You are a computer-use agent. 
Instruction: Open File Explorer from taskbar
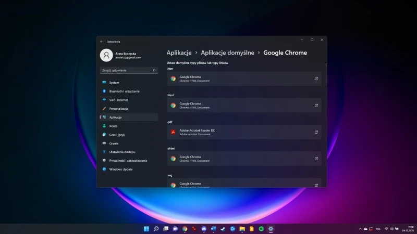click(x=242, y=229)
